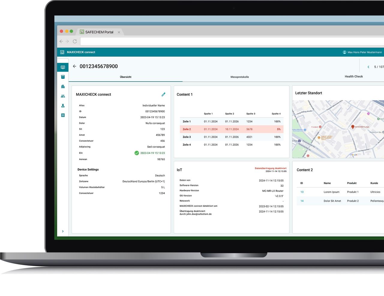Click the browser forward arrow
Viewport: 384px width, 296px height.
67,41
